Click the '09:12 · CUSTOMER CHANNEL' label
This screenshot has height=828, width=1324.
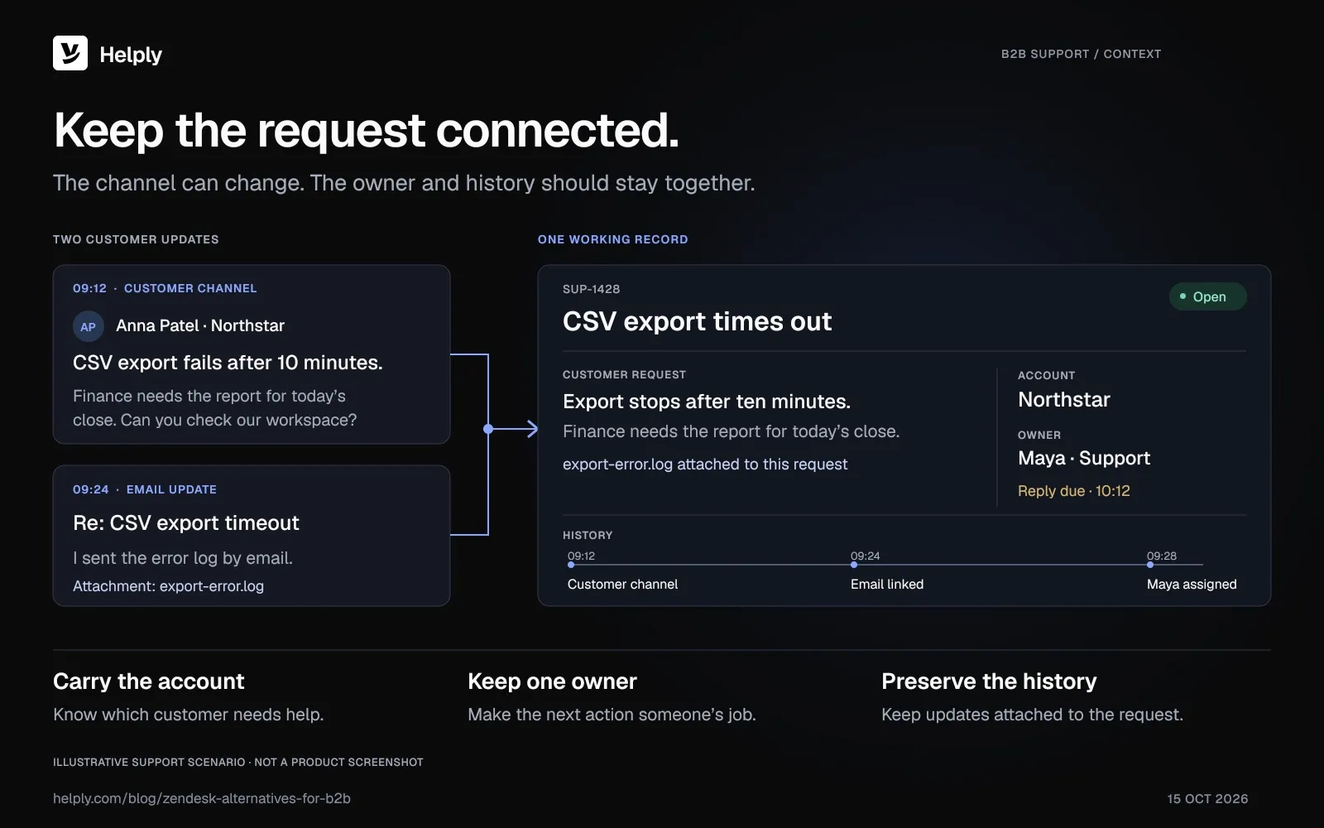point(165,288)
